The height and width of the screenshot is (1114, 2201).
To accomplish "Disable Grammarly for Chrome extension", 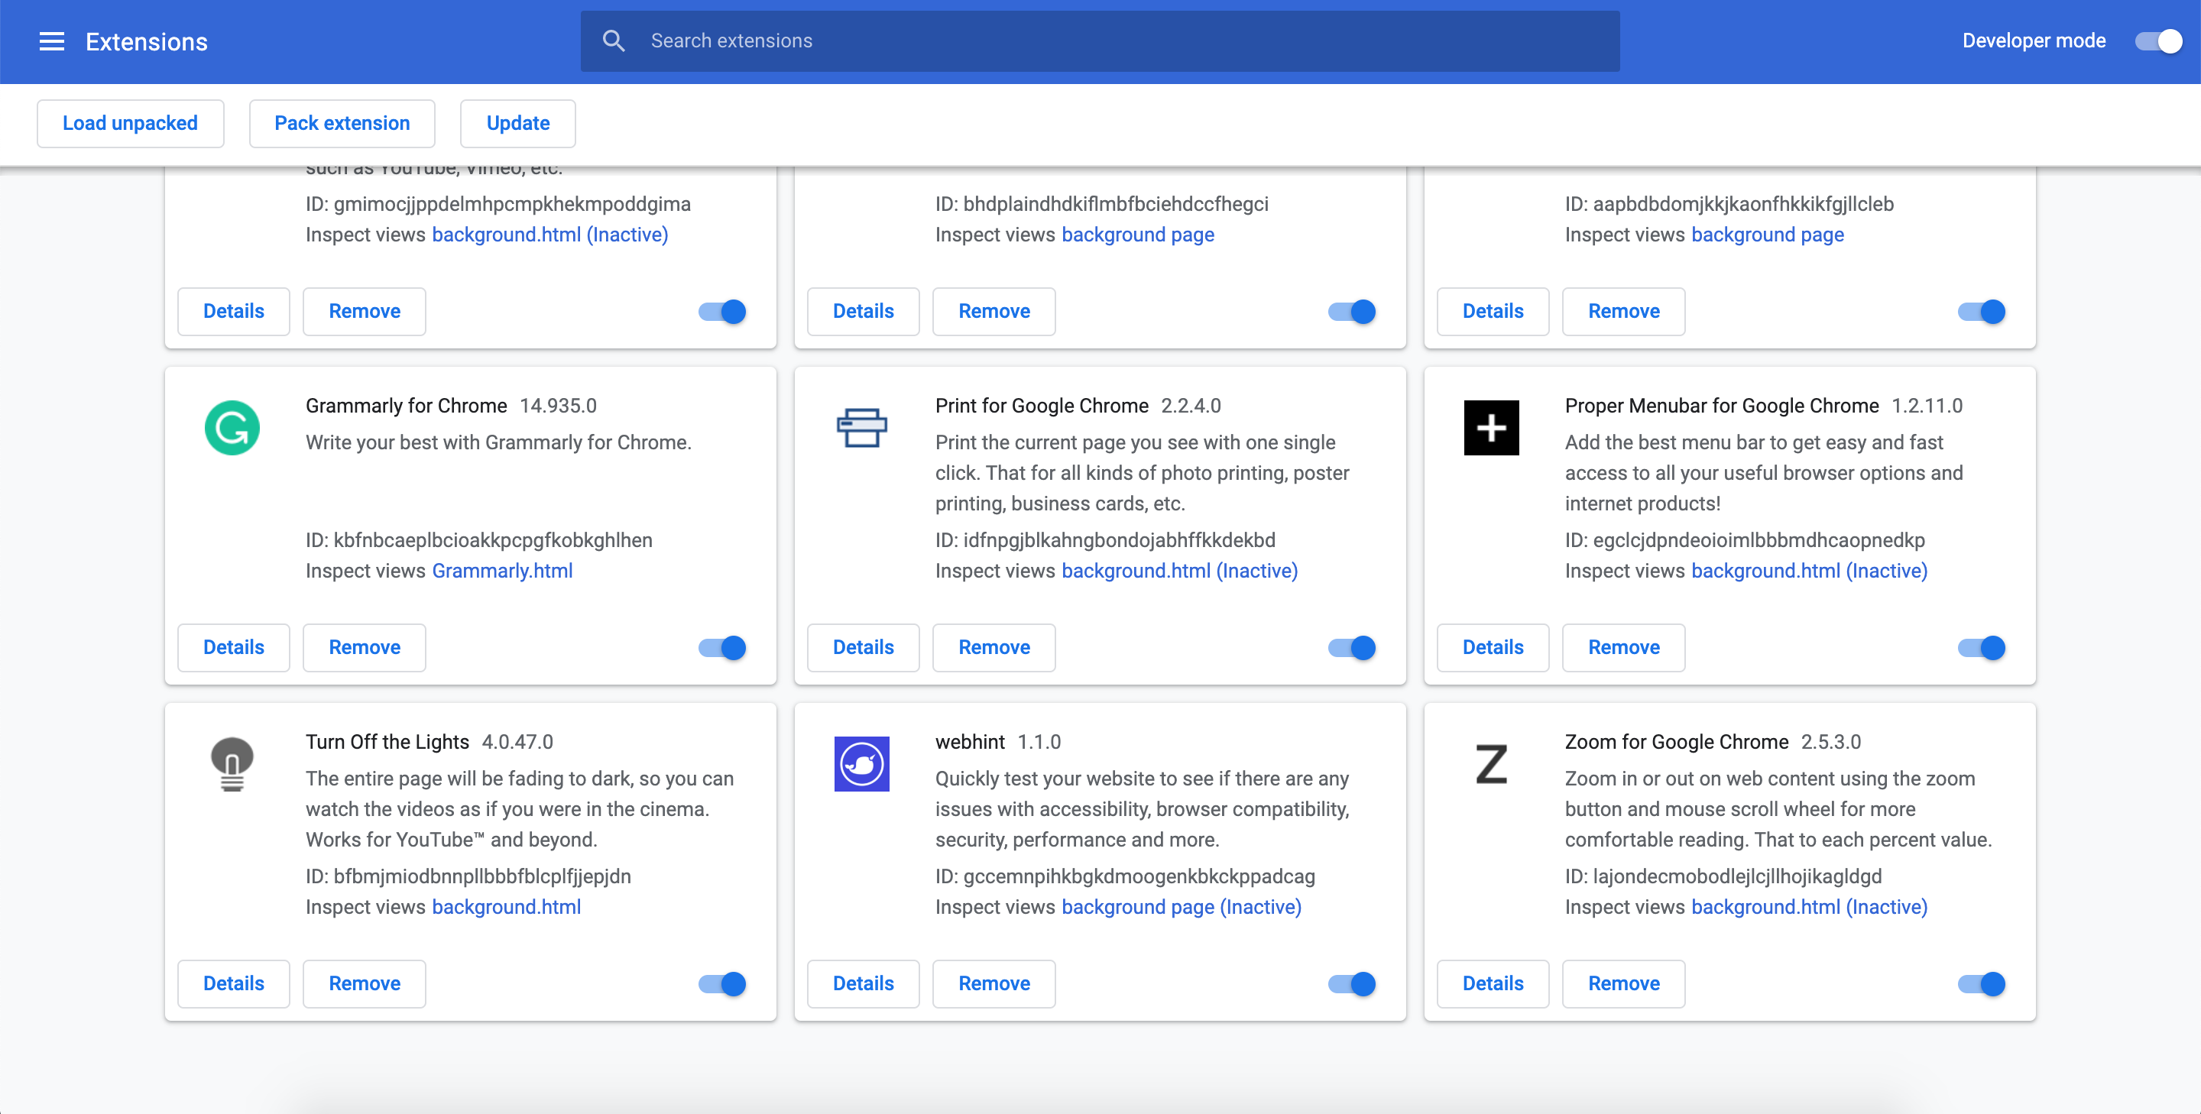I will [722, 648].
